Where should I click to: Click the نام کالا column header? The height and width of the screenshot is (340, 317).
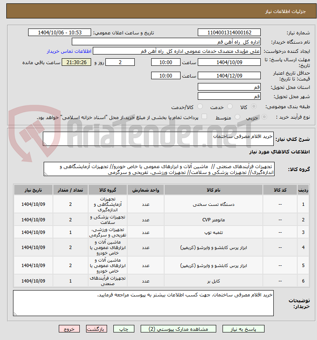tap(213, 190)
